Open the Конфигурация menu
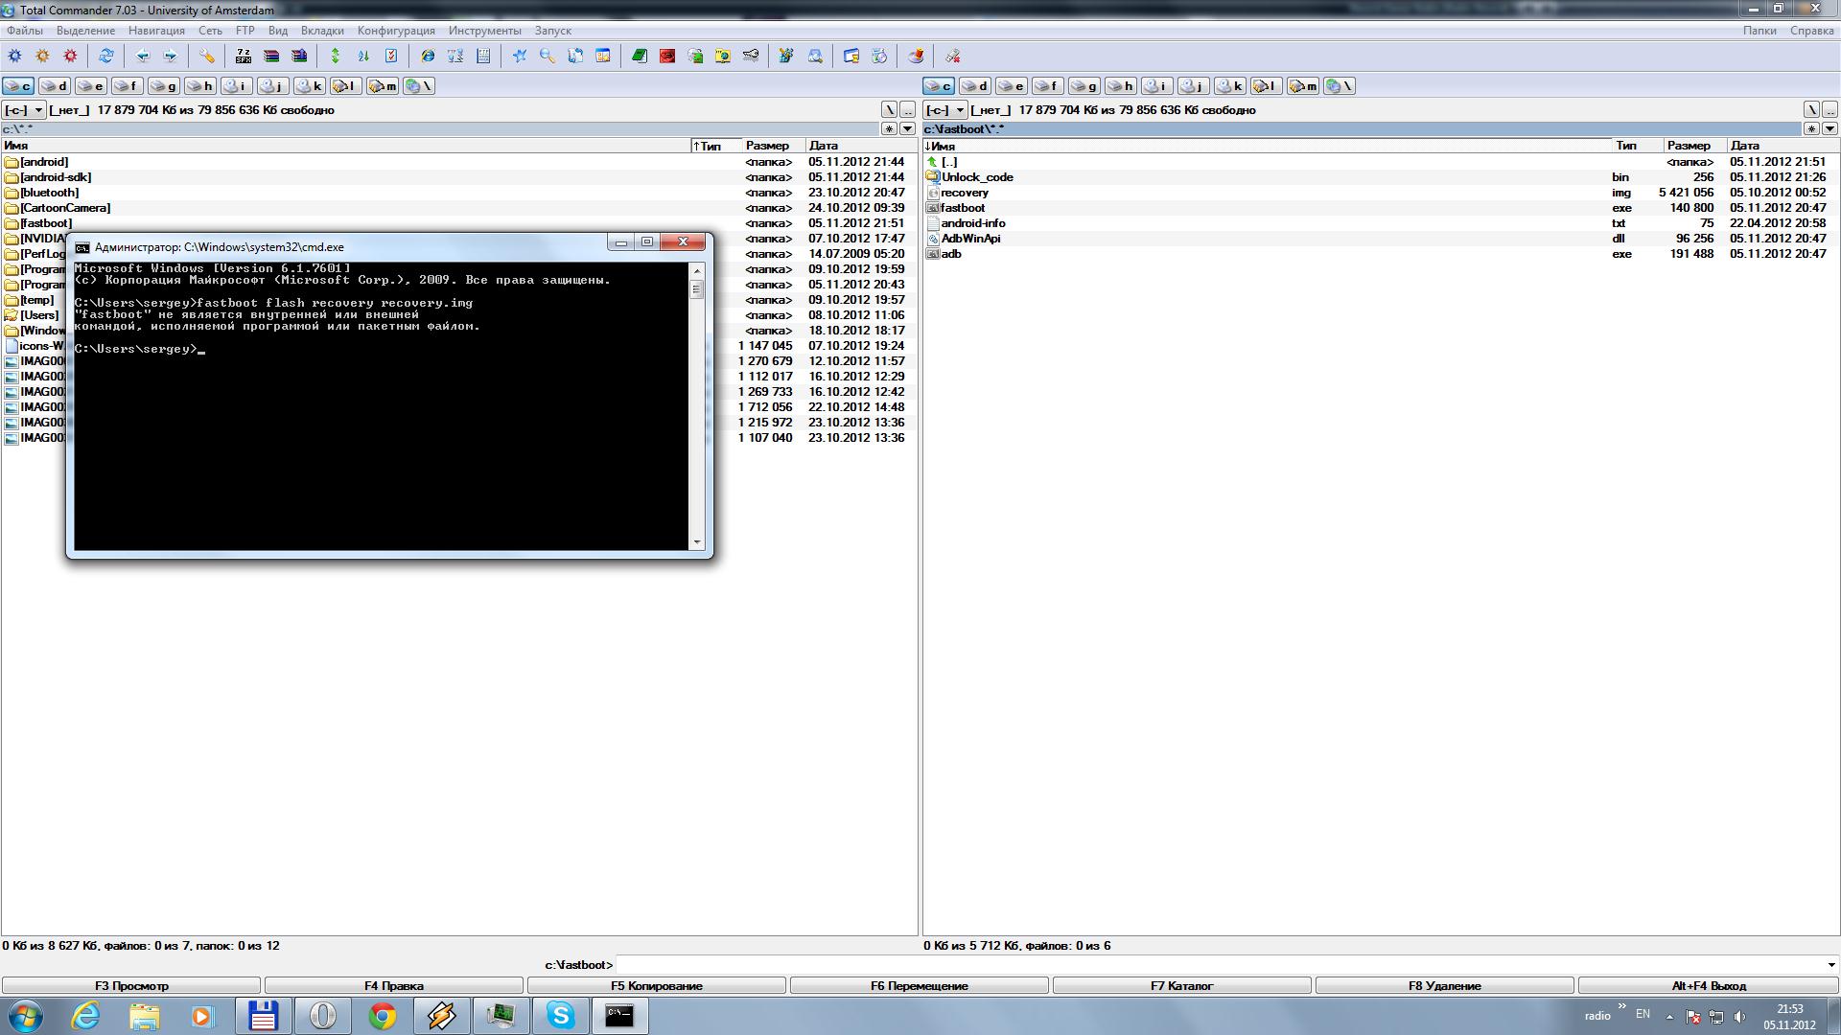1841x1035 pixels. (x=396, y=31)
